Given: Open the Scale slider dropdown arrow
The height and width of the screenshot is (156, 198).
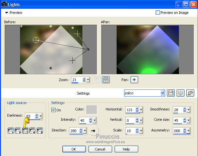Looking at the screenshot, I should coord(141,131).
